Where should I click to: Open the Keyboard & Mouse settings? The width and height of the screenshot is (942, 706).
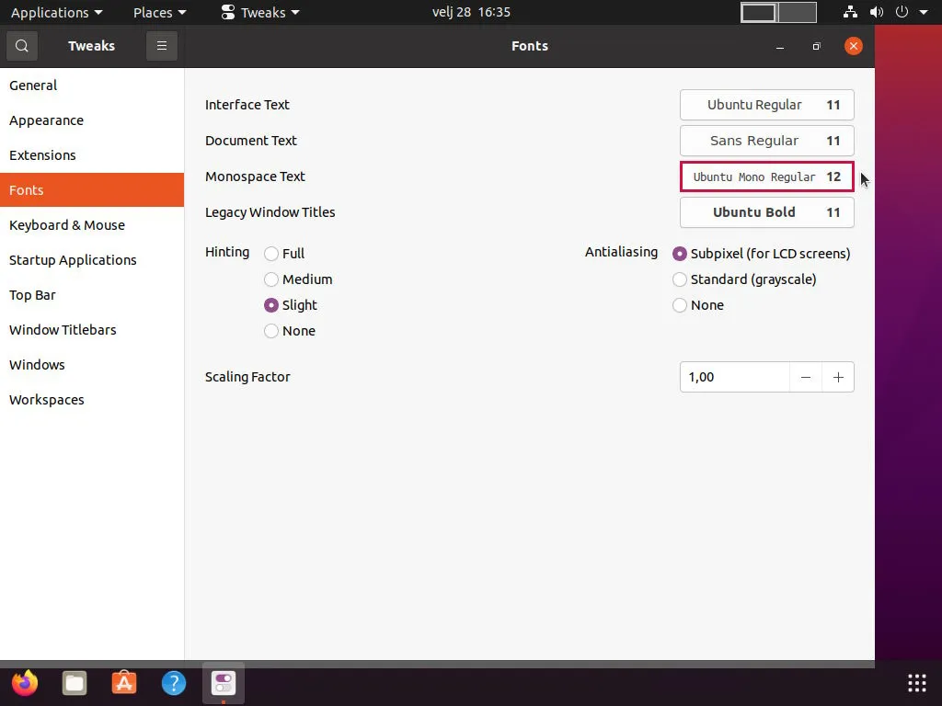pos(67,225)
